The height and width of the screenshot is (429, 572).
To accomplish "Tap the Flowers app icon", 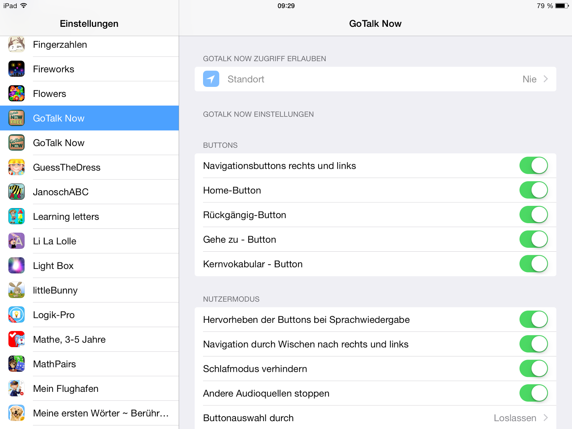I will tap(16, 94).
